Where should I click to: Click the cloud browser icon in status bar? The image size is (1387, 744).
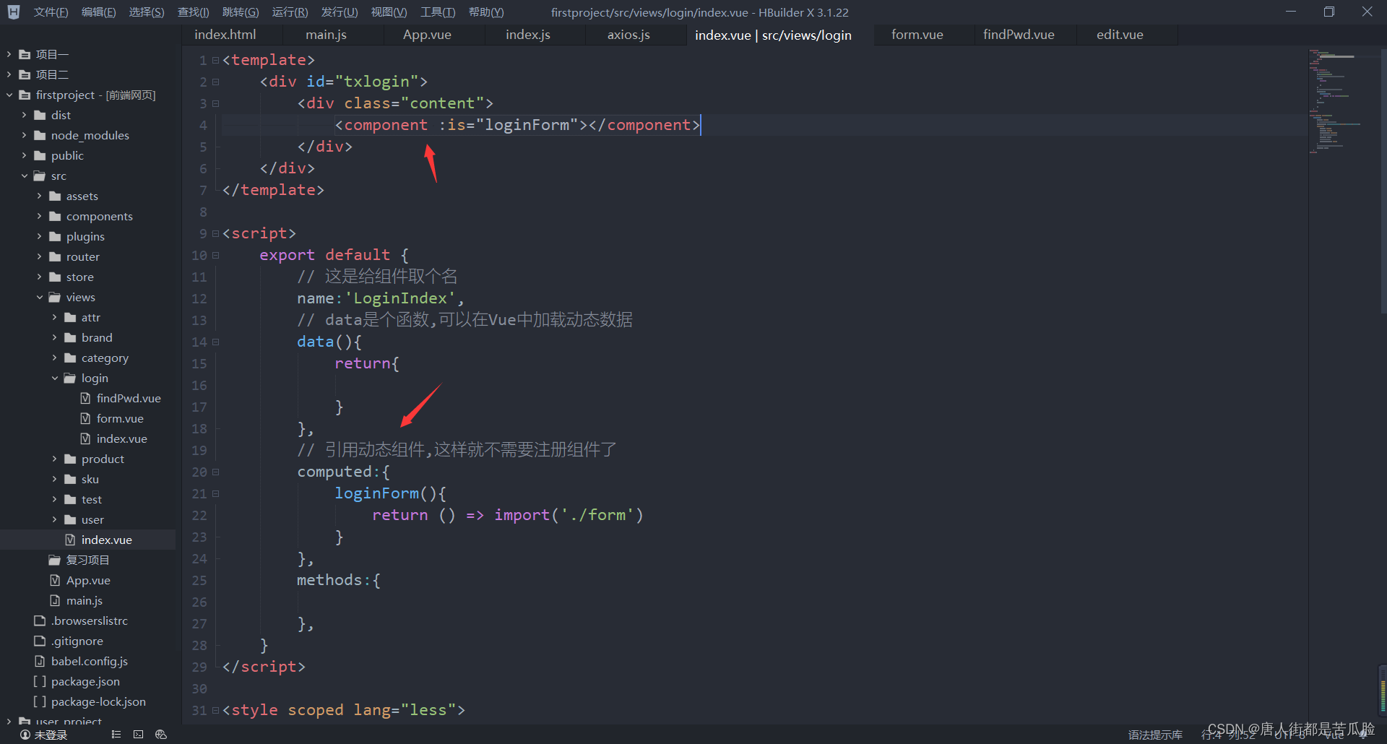point(161,735)
